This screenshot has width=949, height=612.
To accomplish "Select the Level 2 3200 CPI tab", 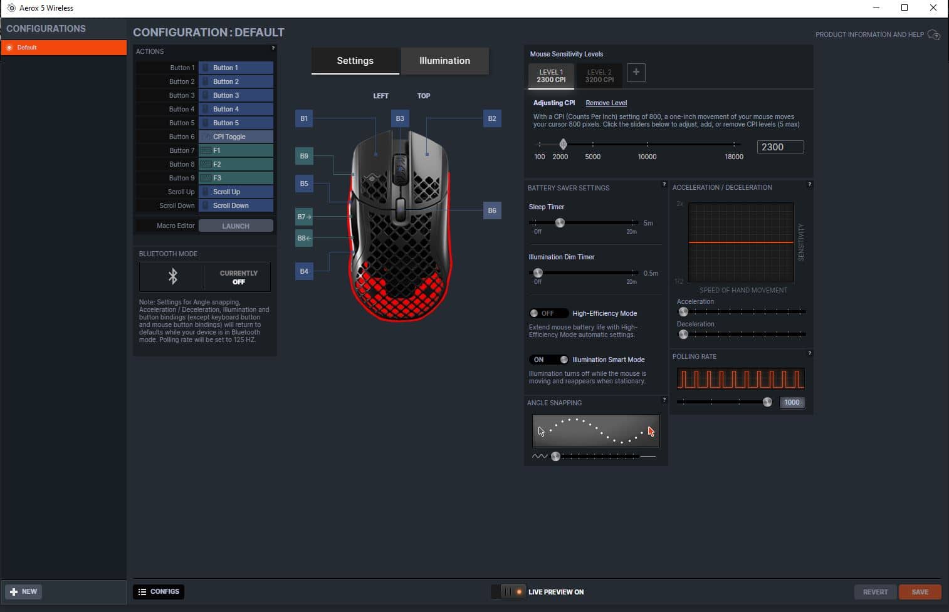I will pos(599,76).
